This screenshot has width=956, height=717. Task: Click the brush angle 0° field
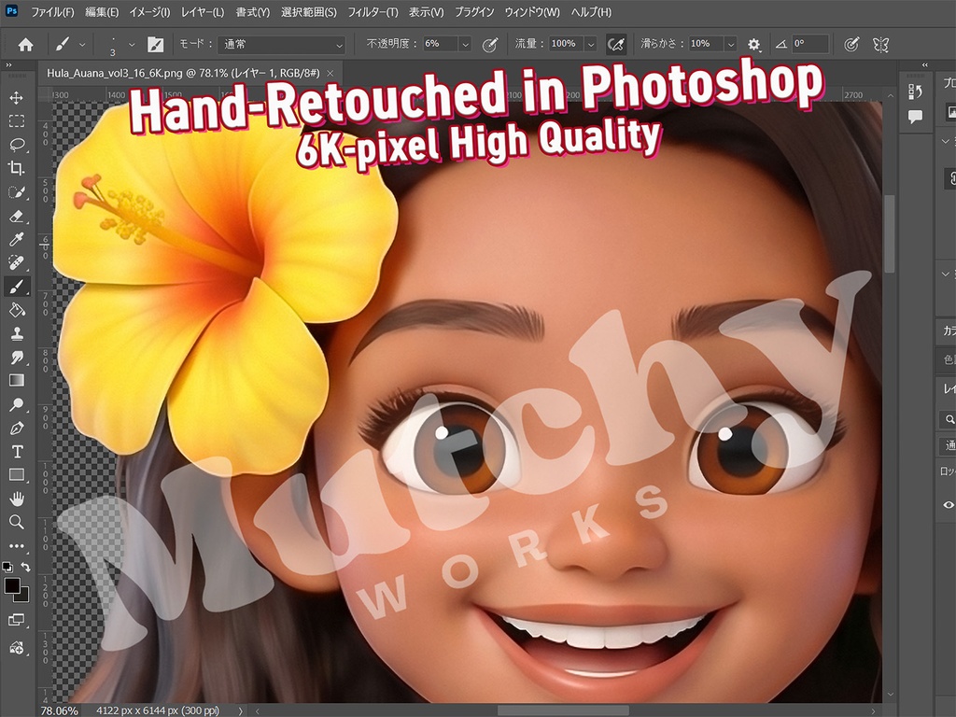(809, 45)
